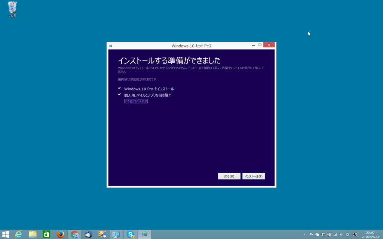383x239 pixels.
Task: Click the setup icon in the title bar
Action: click(x=111, y=46)
